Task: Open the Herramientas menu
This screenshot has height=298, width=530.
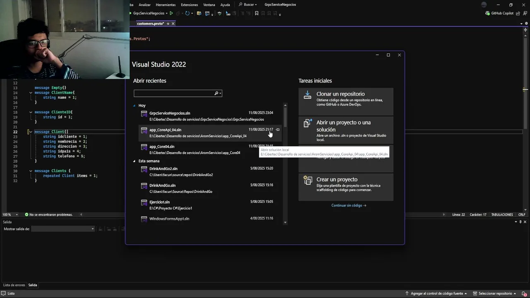Action: [x=166, y=5]
